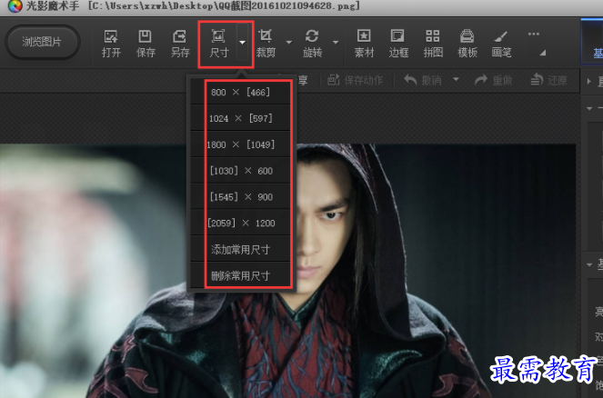The width and height of the screenshot is (603, 398).
Task: Choose size preset 1800 × [1049]
Action: (240, 144)
